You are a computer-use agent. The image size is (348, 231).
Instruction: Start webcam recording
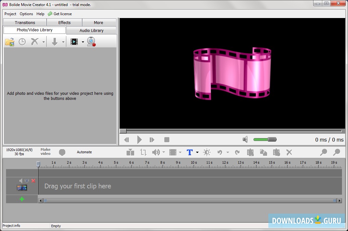(x=91, y=41)
